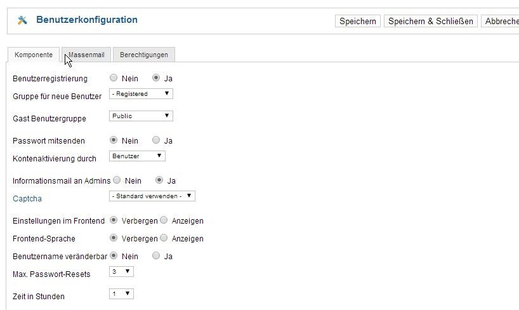Expand the Gast Benutzergruppe dropdown
Image resolution: width=519 pixels, height=310 pixels.
[141, 116]
